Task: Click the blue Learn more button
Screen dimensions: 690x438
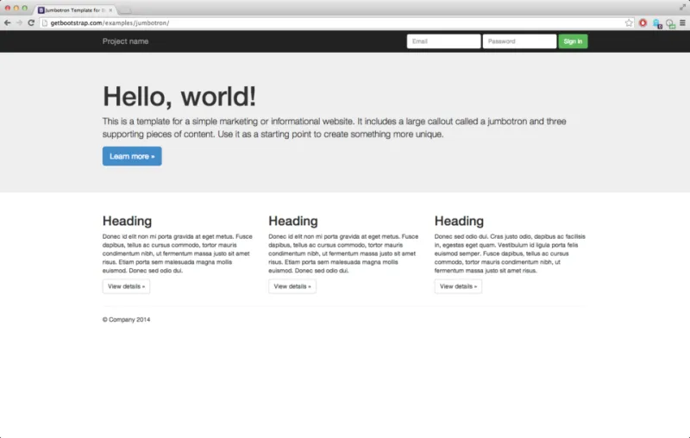Action: [132, 156]
